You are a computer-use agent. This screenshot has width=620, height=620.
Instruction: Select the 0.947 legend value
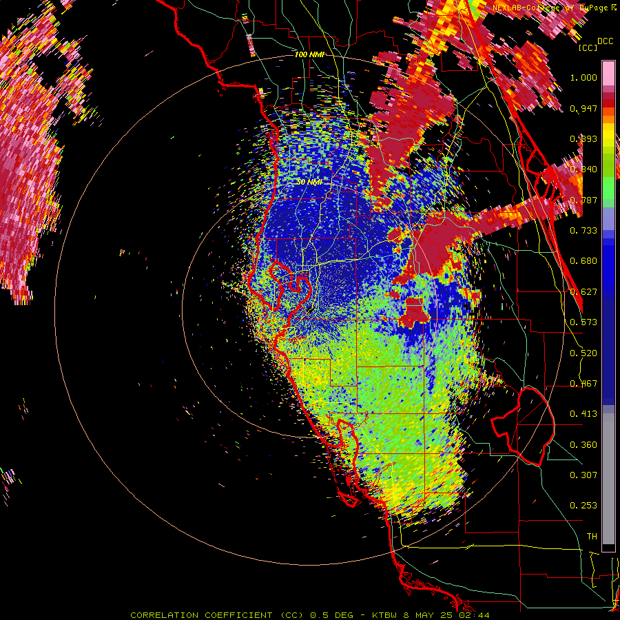click(583, 108)
